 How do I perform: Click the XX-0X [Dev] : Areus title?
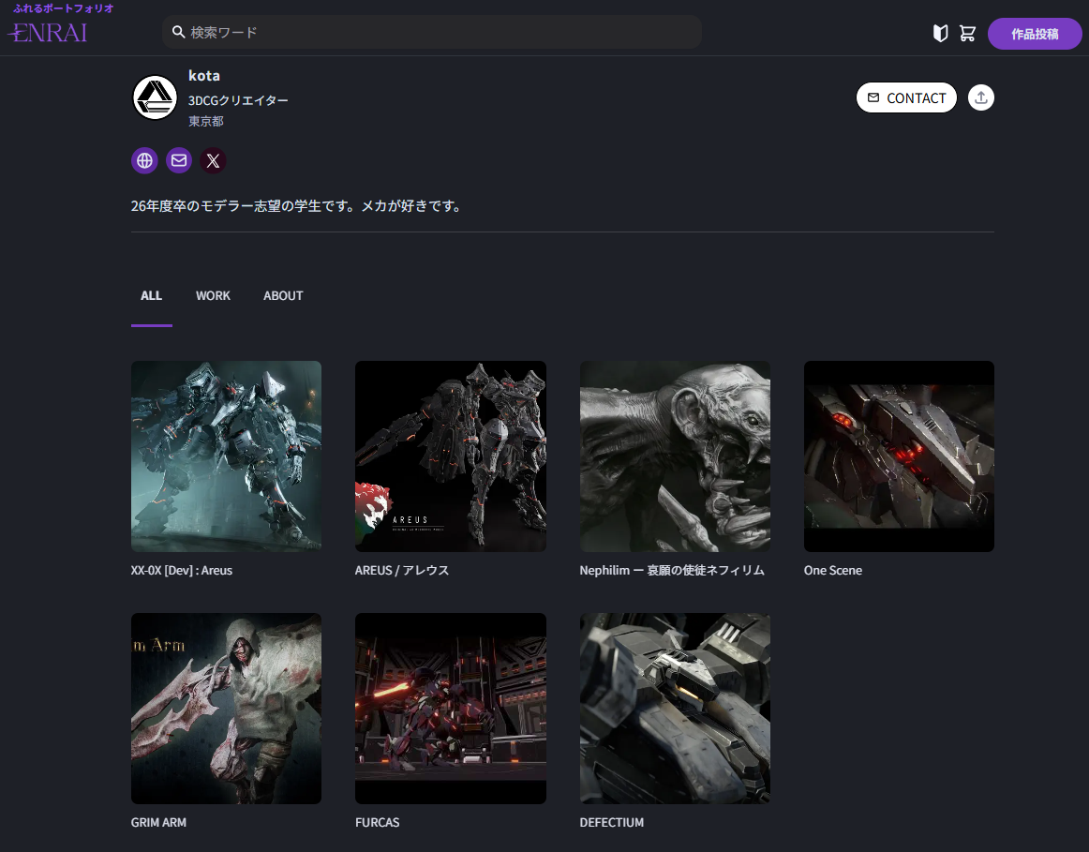pyautogui.click(x=181, y=570)
